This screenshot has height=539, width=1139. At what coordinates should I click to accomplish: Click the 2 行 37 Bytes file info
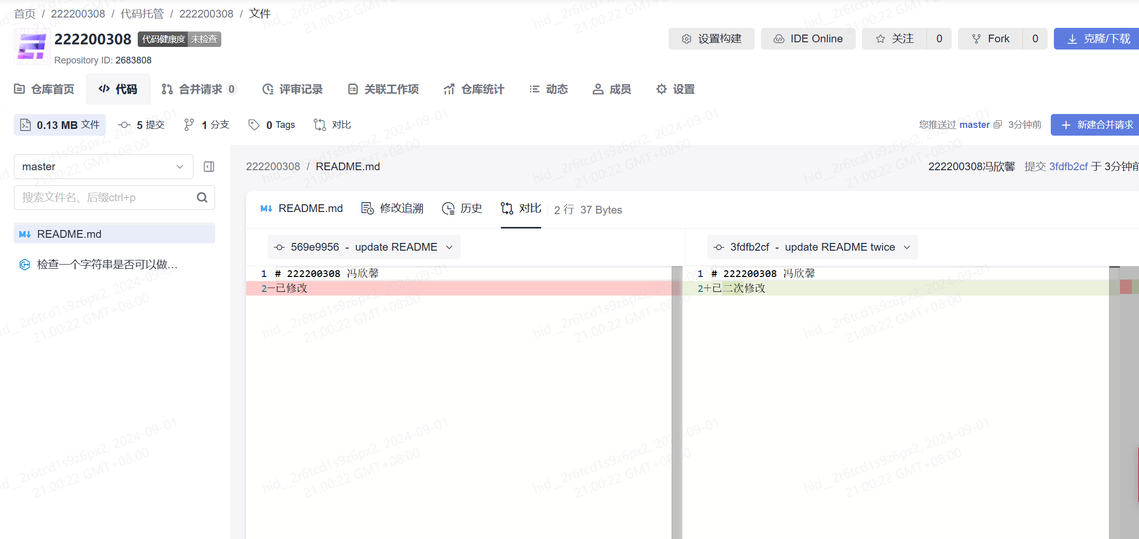[588, 210]
